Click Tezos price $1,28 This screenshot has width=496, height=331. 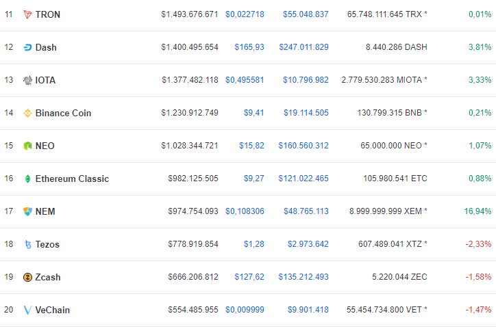coord(253,244)
